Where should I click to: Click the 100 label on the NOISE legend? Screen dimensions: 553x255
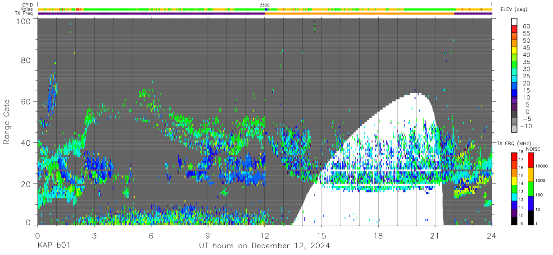click(x=539, y=195)
